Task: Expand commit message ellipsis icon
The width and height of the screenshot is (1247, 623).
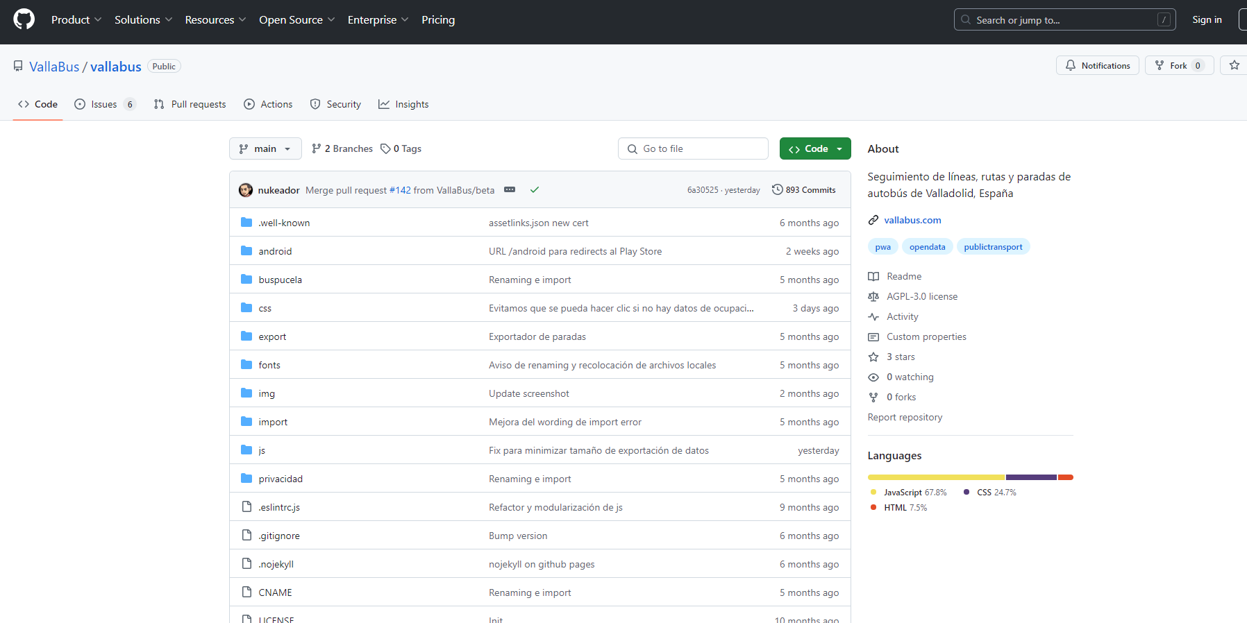Action: (510, 189)
